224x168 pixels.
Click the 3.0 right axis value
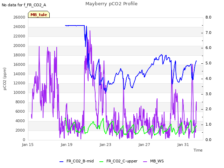pos(209,94)
